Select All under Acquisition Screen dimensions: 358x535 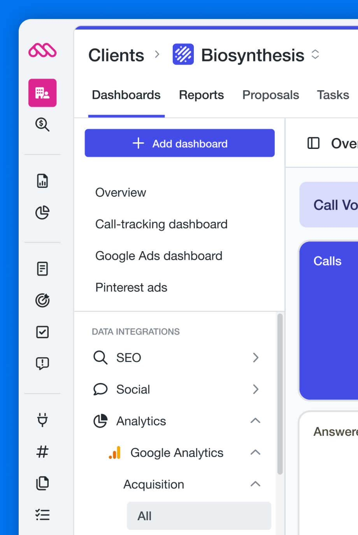199,516
